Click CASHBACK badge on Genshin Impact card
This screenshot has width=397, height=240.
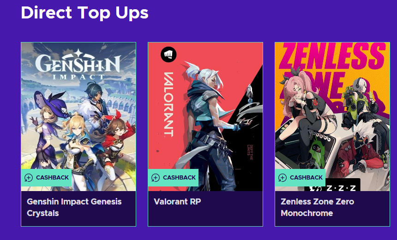click(46, 178)
